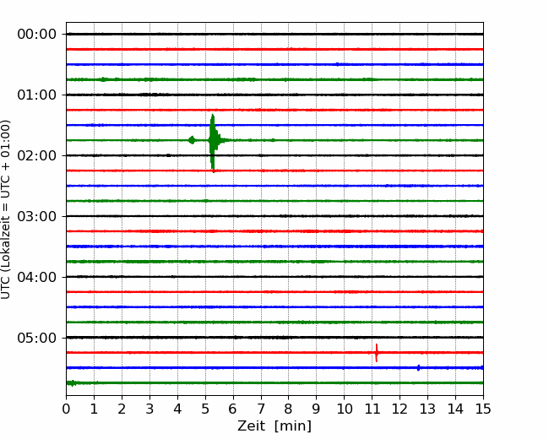The image size is (549, 439).
Task: Click the large green seismic event spike
Action: 213,144
